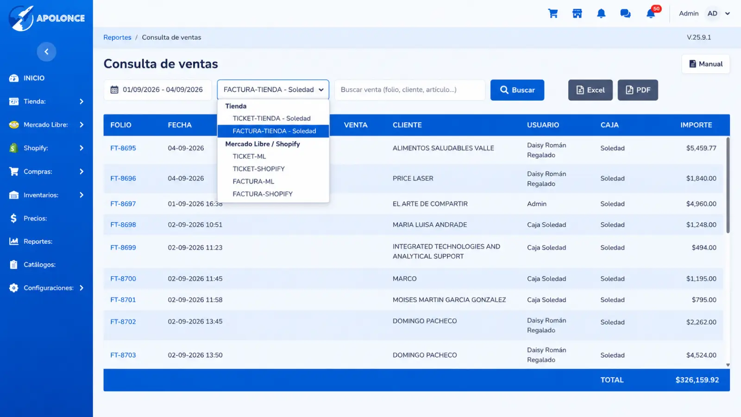
Task: Open the Admin account dropdown arrow
Action: (728, 13)
